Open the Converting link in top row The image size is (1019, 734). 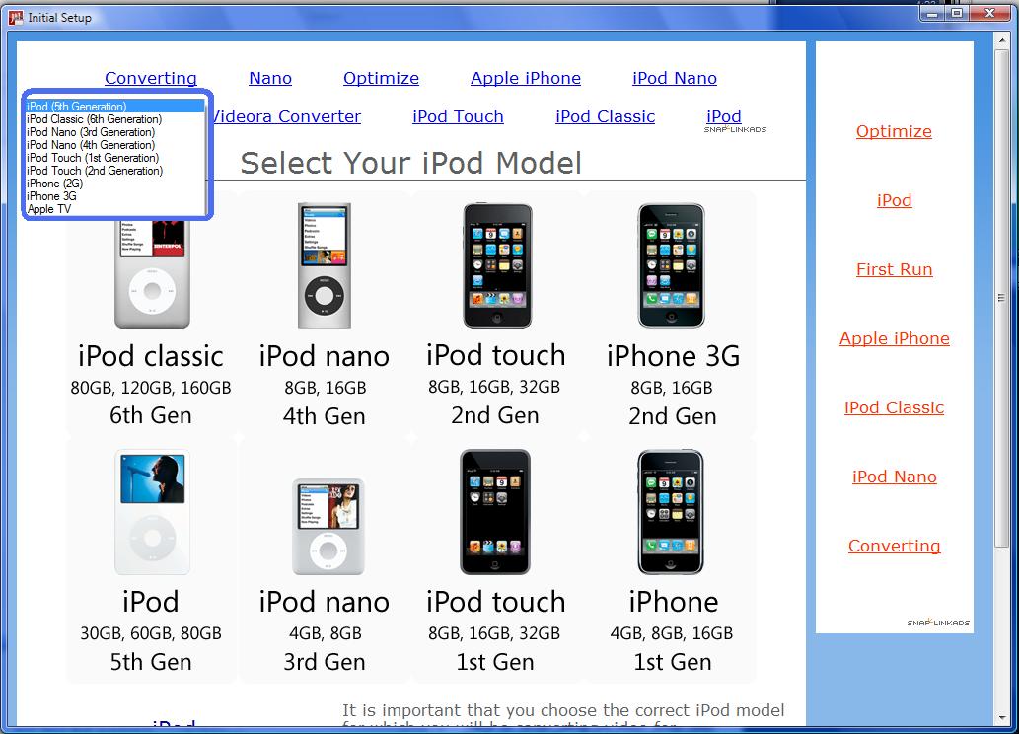click(151, 78)
